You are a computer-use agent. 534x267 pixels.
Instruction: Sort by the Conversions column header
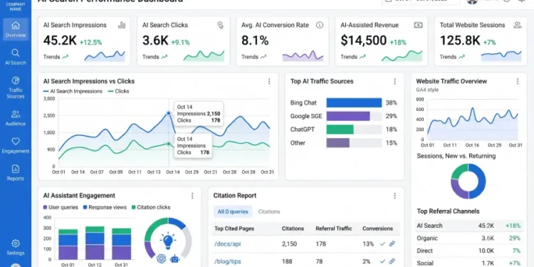click(x=377, y=229)
